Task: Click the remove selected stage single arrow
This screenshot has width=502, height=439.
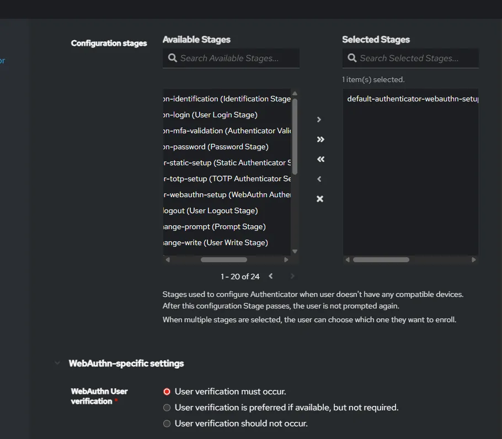Action: [319, 179]
